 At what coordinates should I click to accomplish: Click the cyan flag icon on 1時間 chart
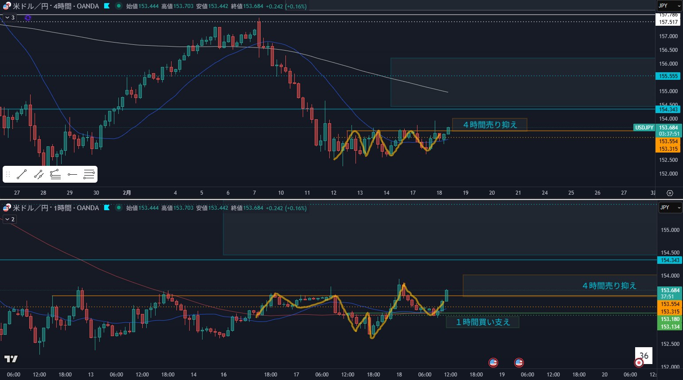click(x=107, y=208)
